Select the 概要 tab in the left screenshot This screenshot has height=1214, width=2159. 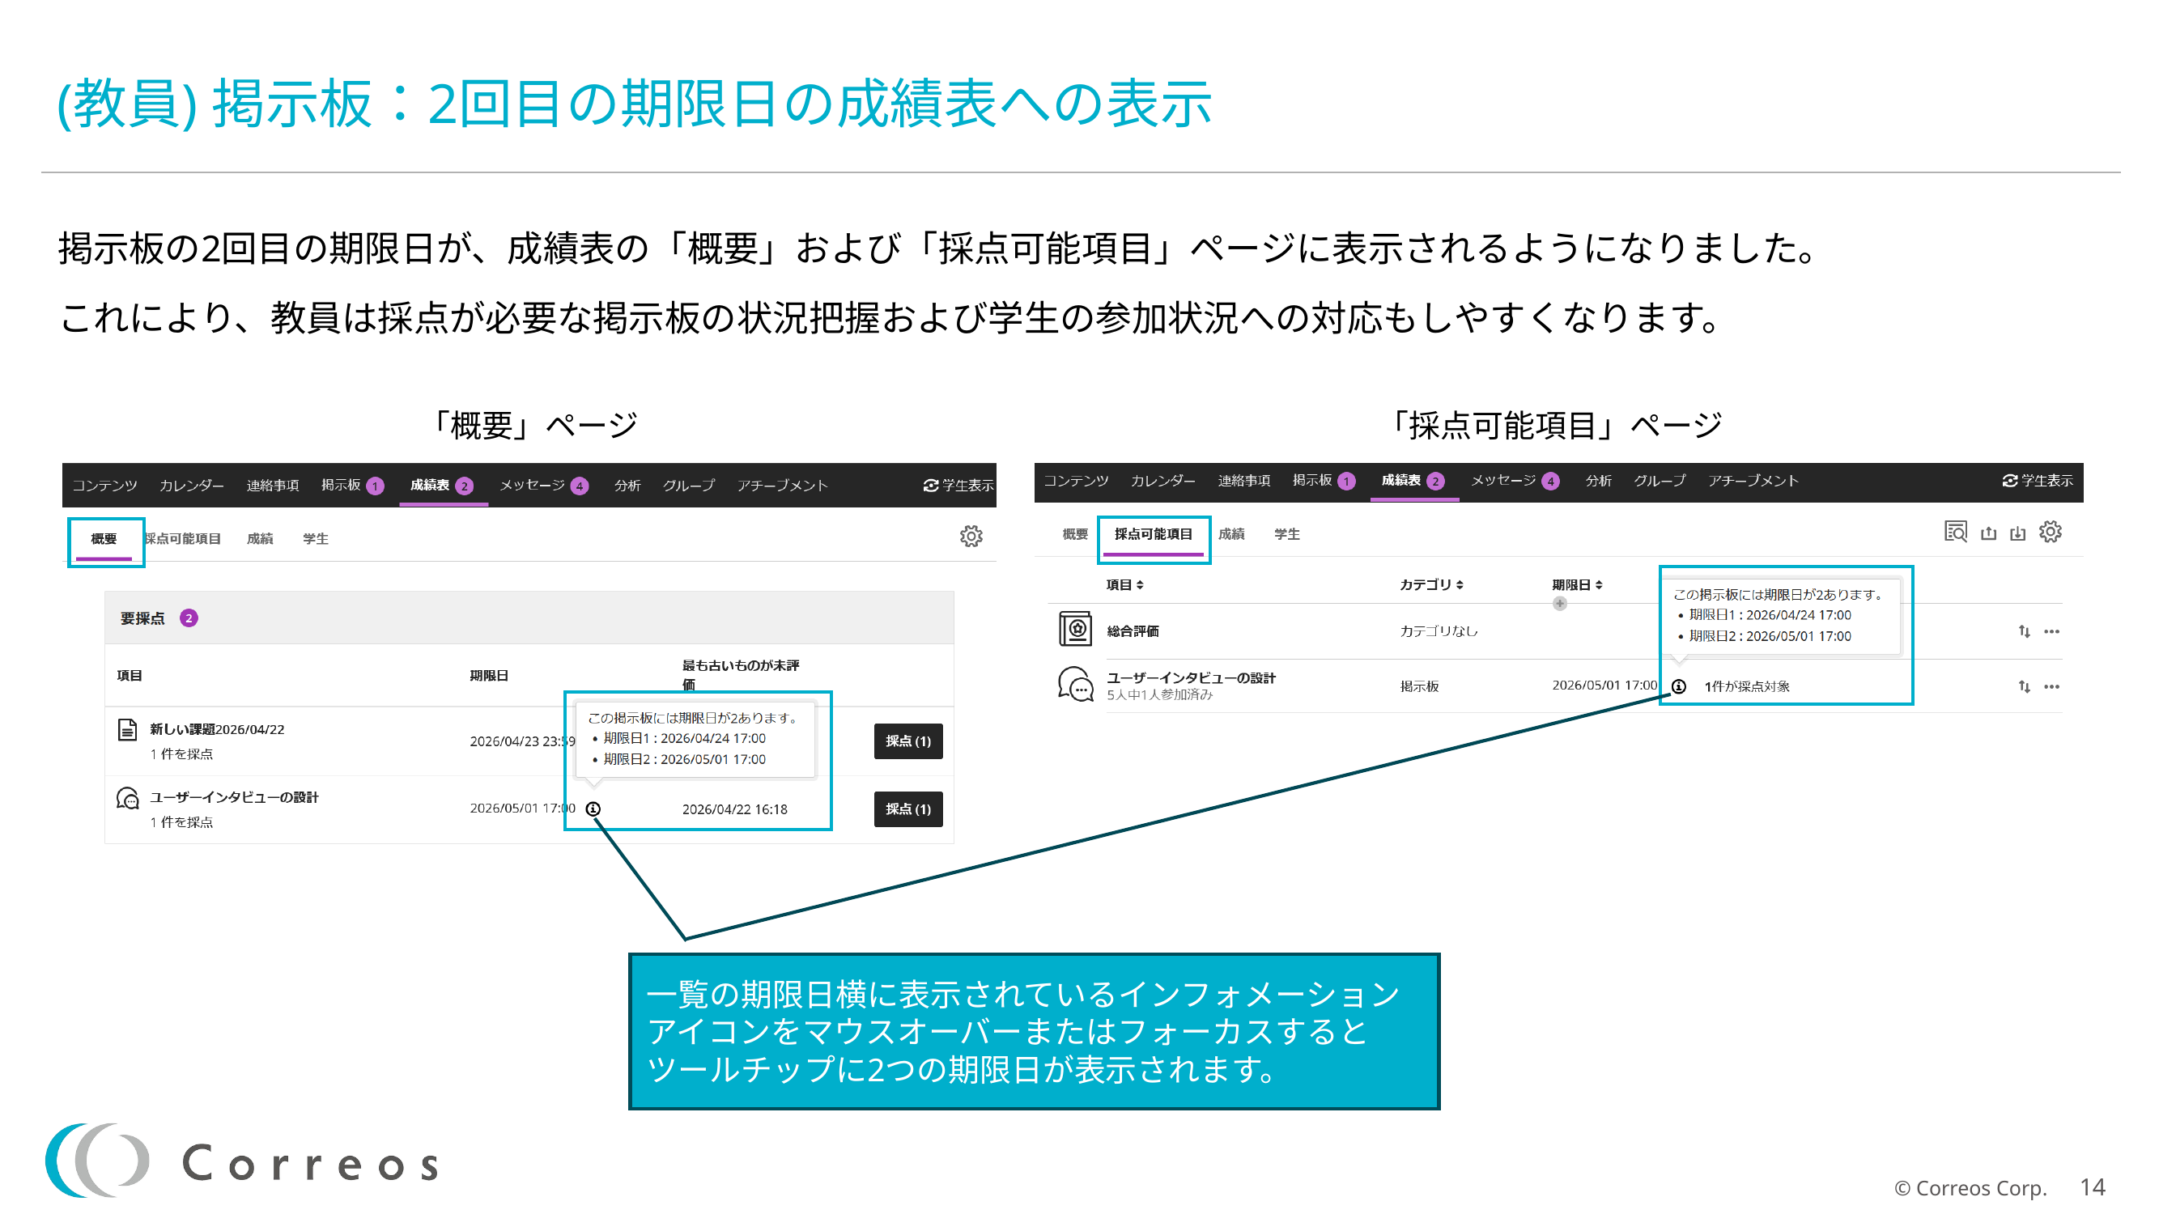coord(104,539)
